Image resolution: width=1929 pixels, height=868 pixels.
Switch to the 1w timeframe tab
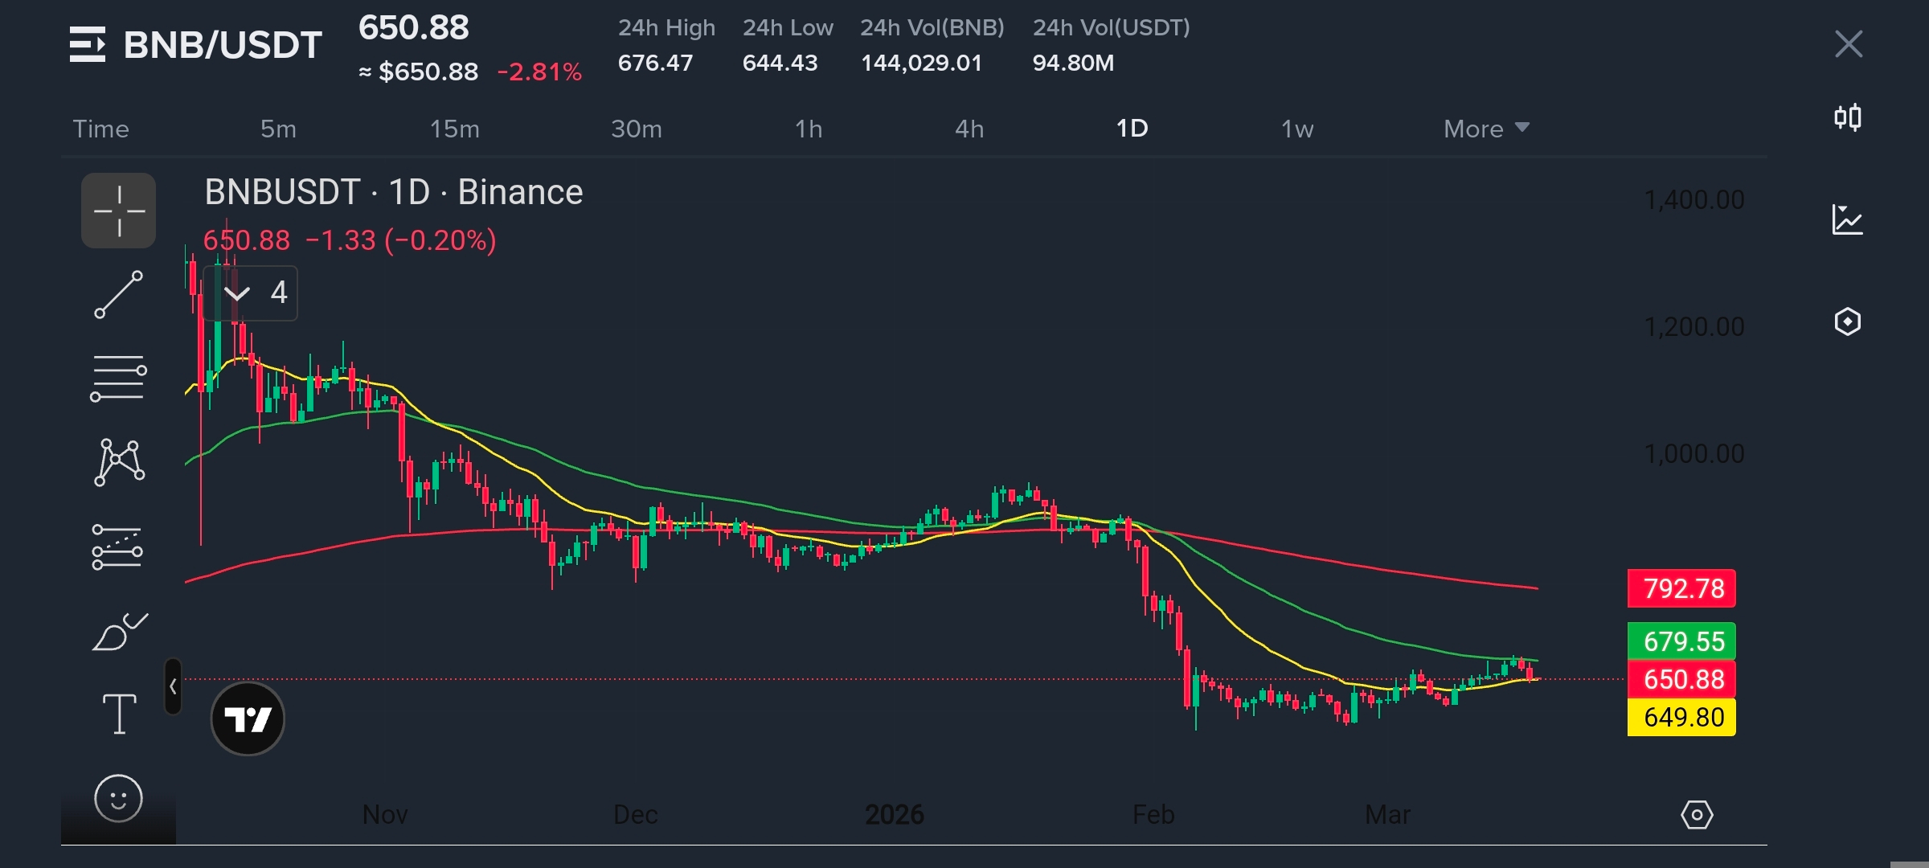pyautogui.click(x=1296, y=129)
